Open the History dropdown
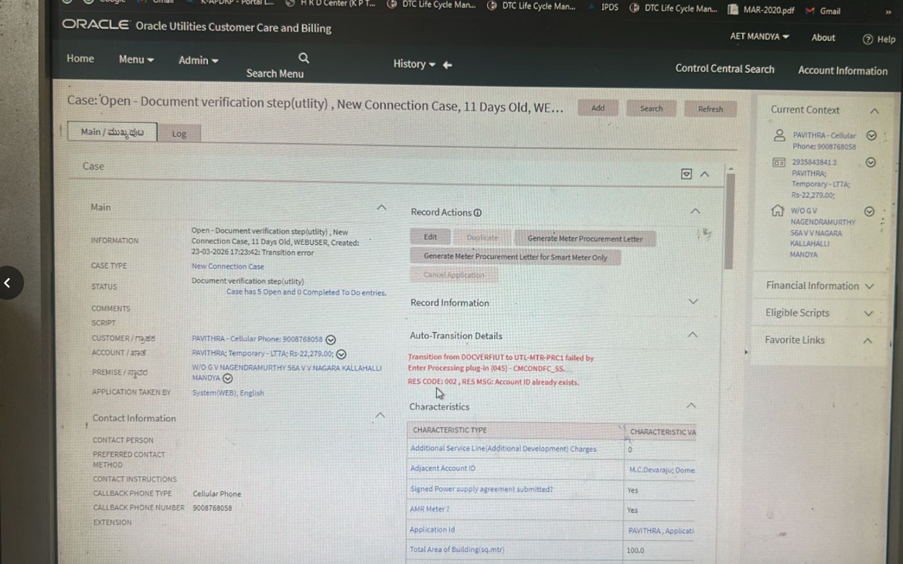 click(x=414, y=64)
